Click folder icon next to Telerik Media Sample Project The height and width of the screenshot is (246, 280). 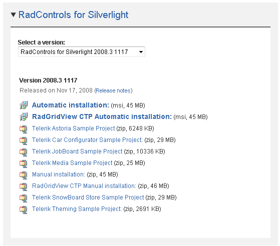pyautogui.click(x=24, y=163)
